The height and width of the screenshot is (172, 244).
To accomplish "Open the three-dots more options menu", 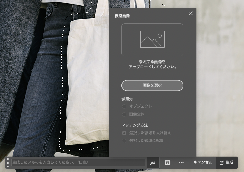I will coord(181,163).
